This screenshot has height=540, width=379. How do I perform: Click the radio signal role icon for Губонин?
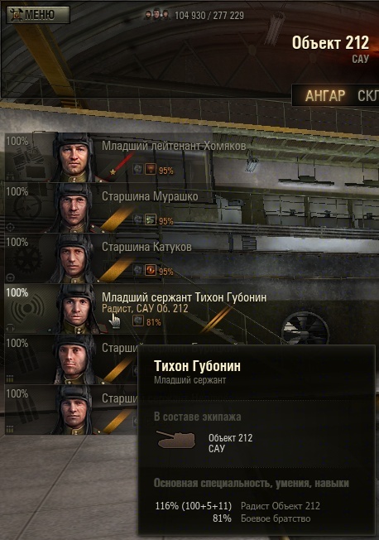tap(27, 310)
